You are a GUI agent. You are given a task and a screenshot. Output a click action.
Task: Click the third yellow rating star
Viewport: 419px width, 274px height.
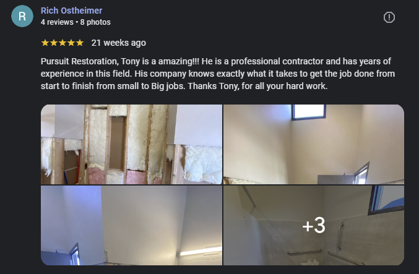63,43
